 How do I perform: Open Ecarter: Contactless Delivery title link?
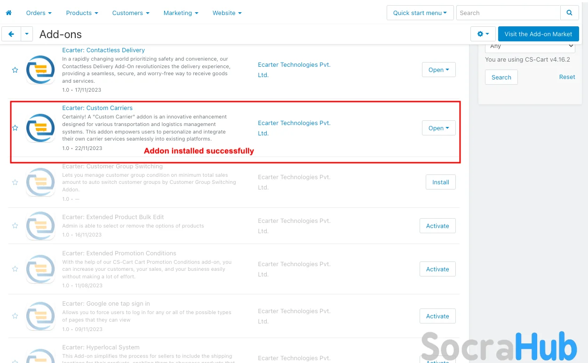pyautogui.click(x=103, y=50)
